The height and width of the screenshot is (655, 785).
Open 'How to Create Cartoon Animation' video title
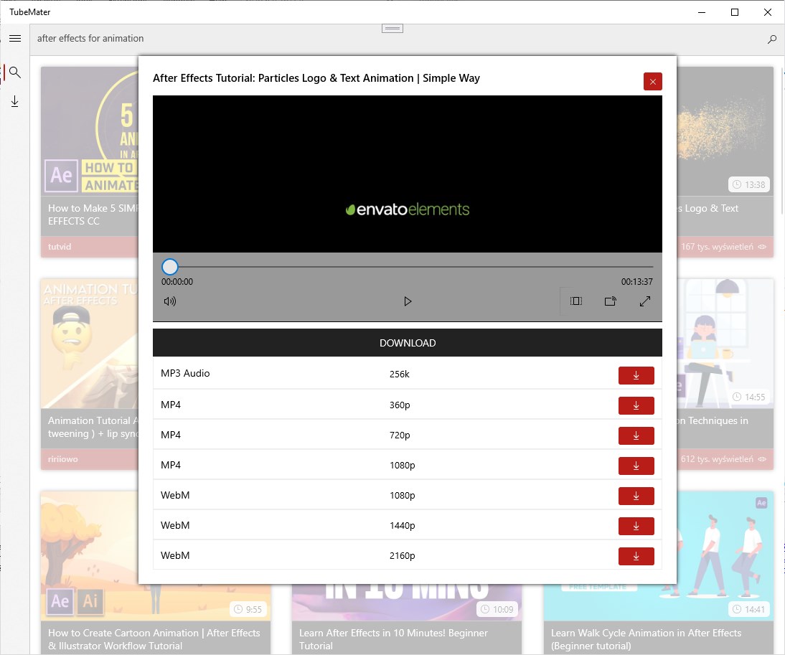pos(154,639)
